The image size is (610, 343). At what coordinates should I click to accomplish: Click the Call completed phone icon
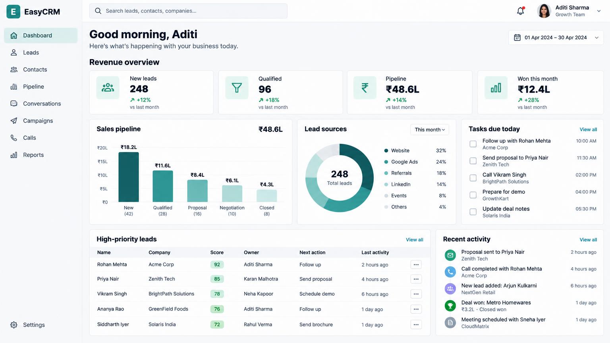pos(450,272)
